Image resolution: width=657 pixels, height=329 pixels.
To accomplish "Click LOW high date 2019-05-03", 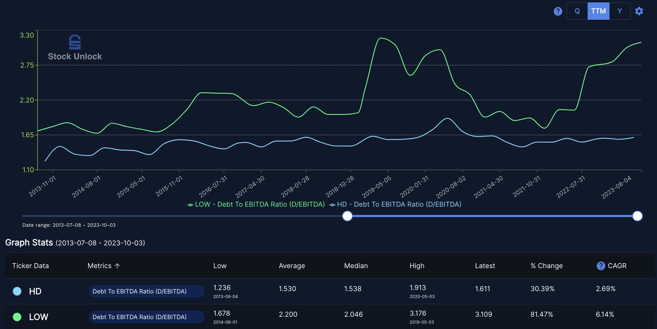I will pos(422,322).
